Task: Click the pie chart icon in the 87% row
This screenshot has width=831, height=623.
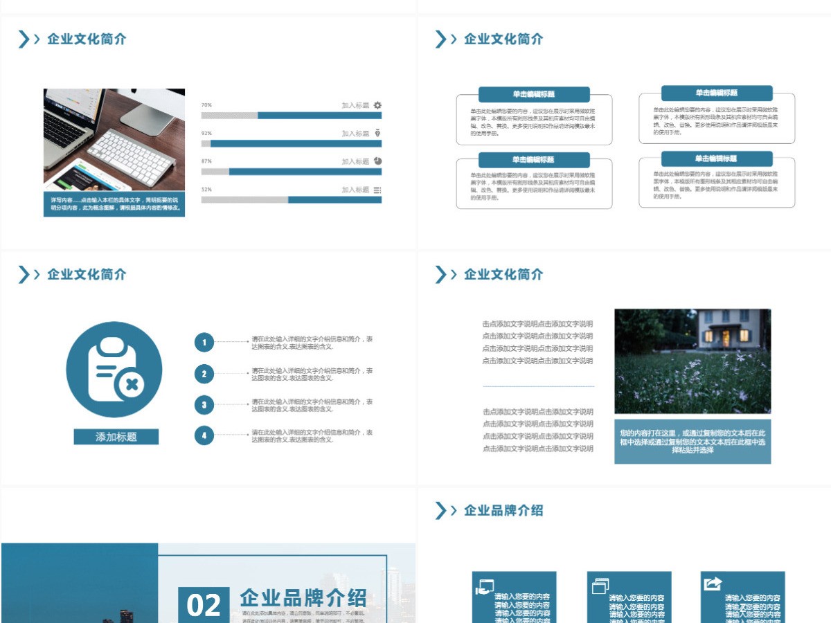Action: click(377, 161)
